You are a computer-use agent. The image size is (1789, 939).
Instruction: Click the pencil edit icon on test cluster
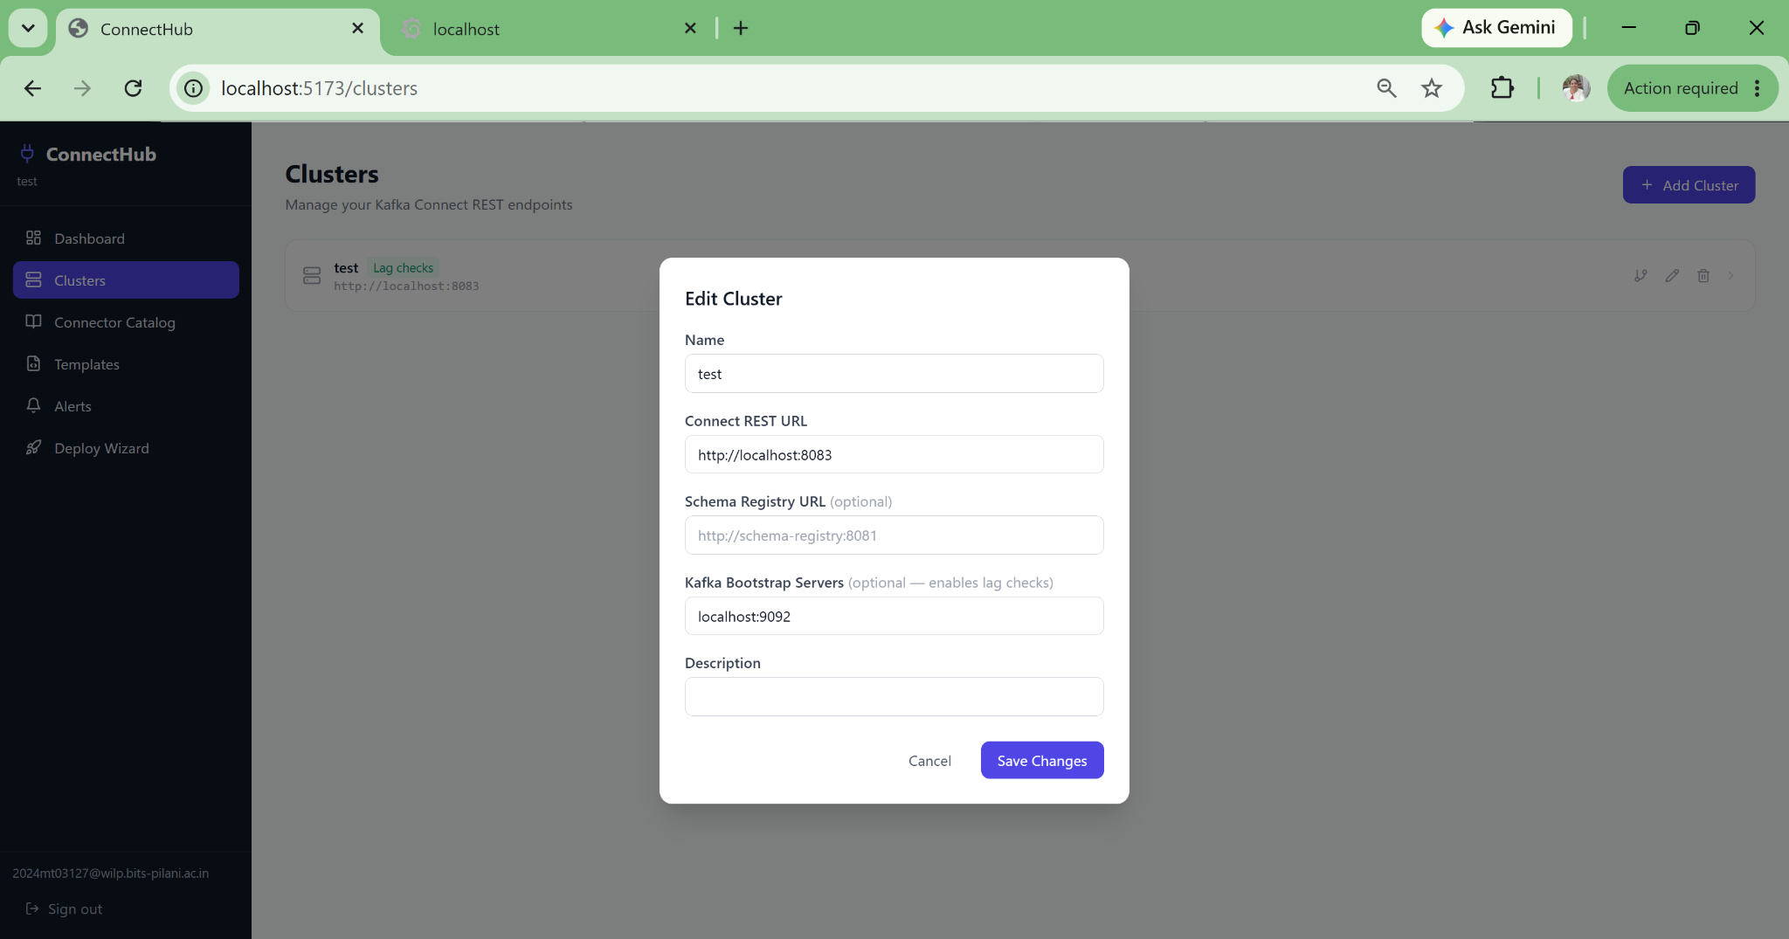1672,276
